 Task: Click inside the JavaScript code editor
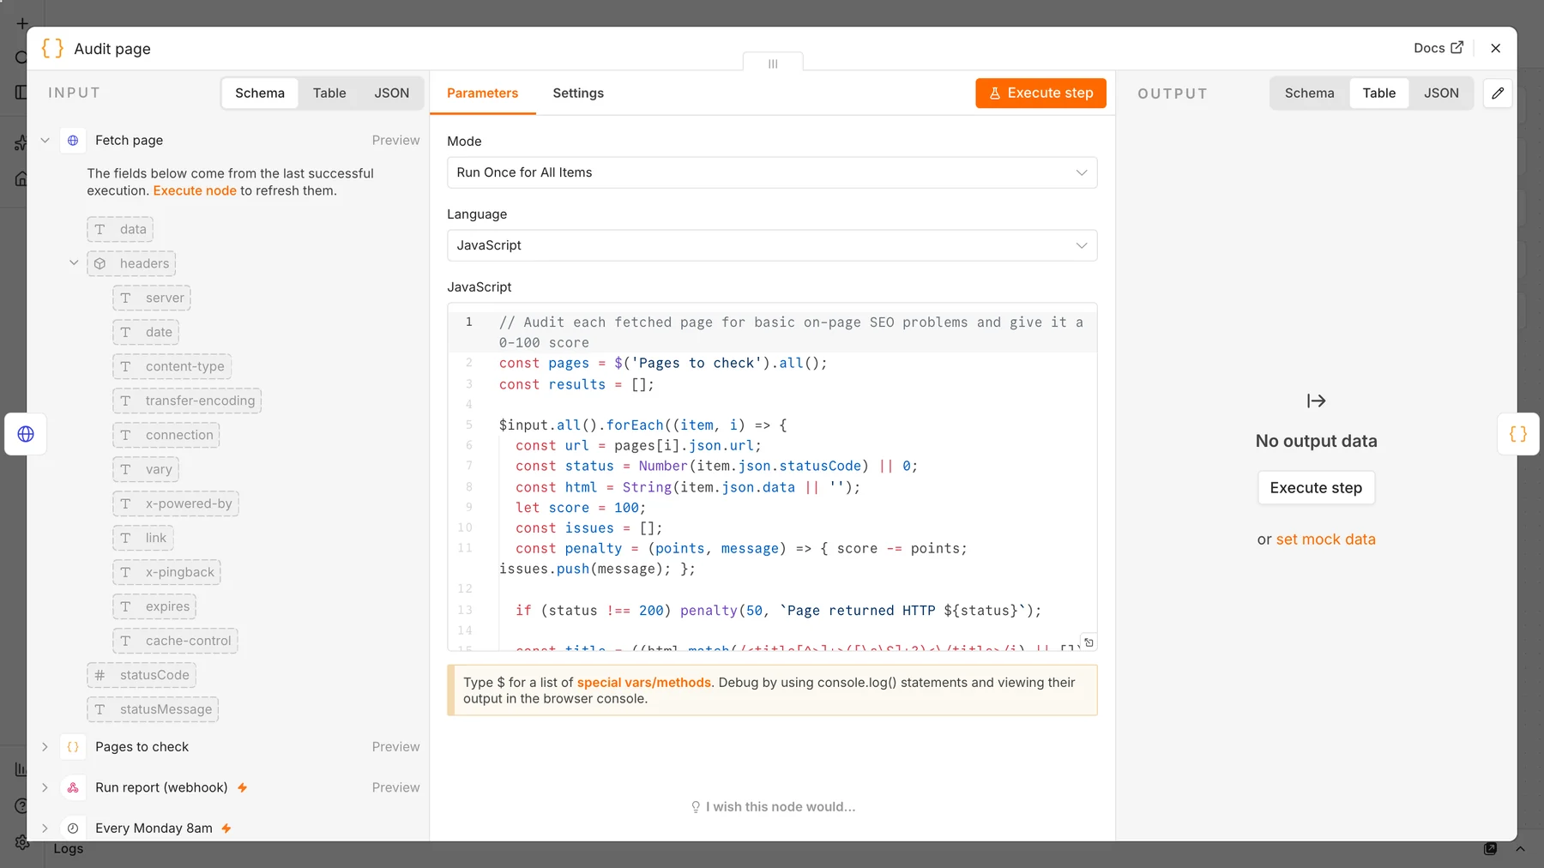772,479
